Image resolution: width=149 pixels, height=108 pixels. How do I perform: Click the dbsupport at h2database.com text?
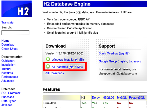[118, 74]
